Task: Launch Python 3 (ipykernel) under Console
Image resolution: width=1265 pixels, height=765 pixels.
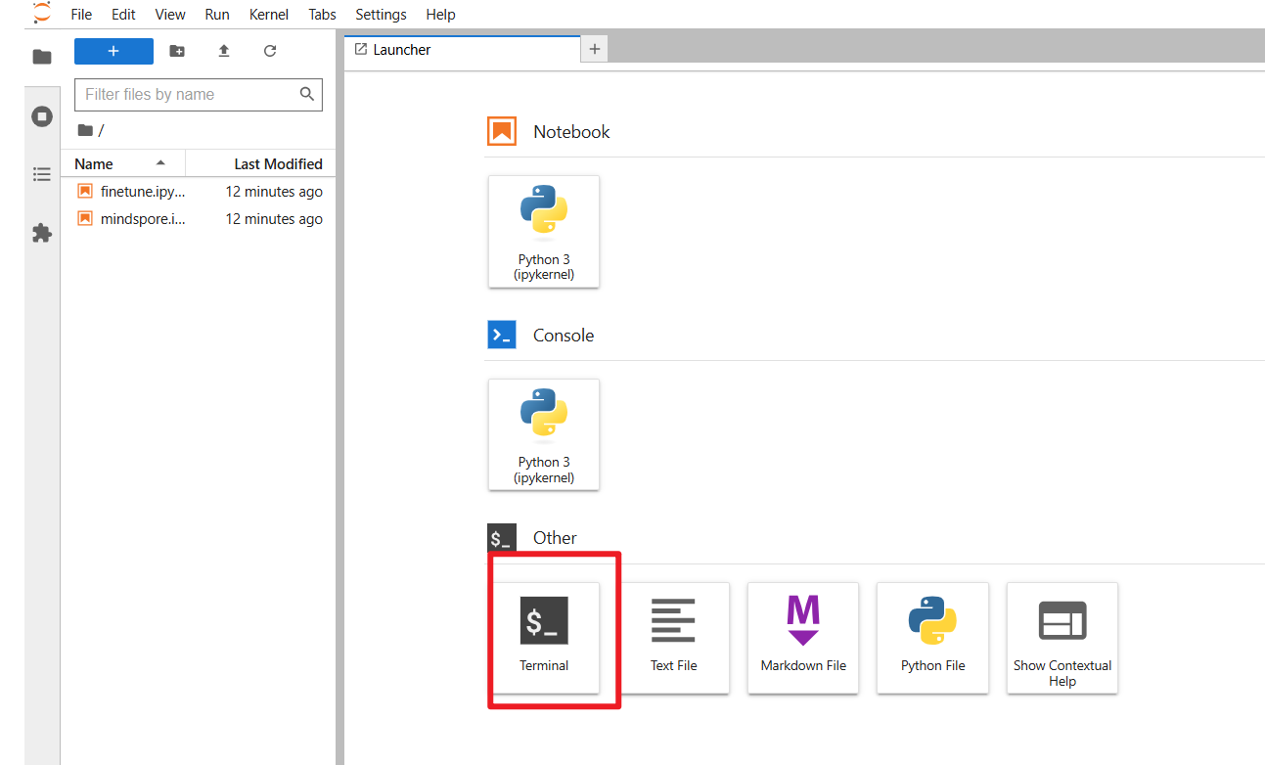Action: (x=544, y=434)
